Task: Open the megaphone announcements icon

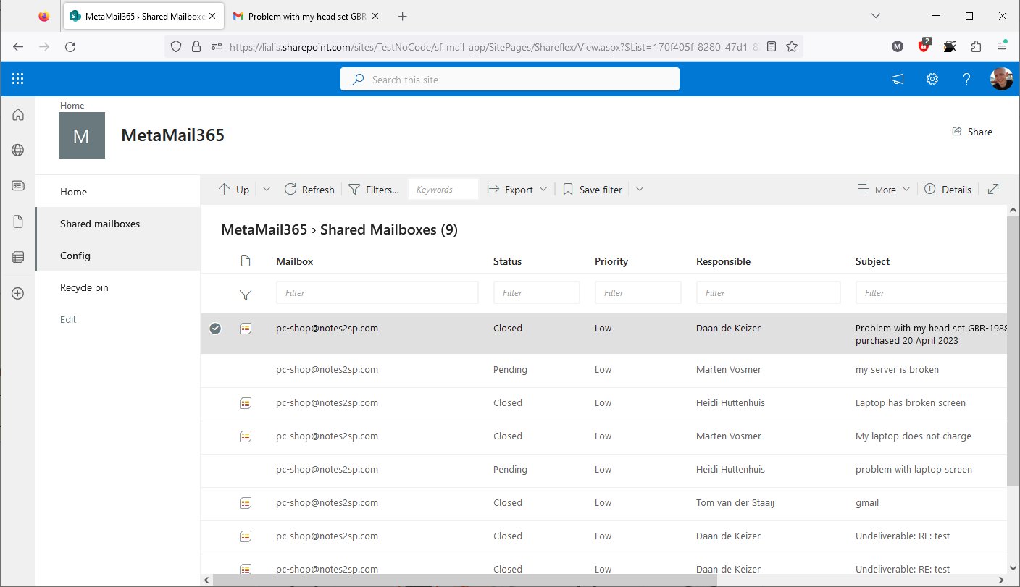Action: coord(898,79)
